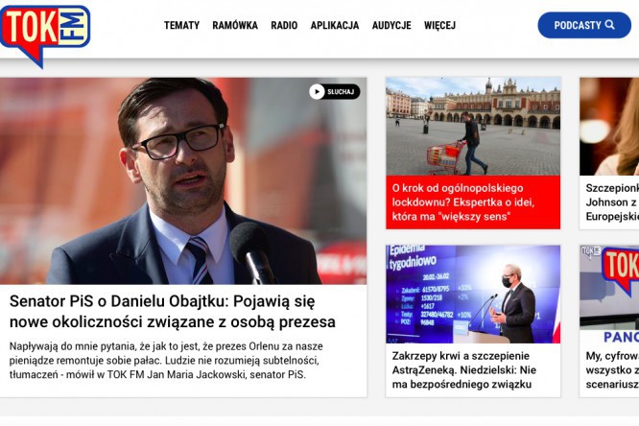Click the TOK FM logo
Viewport: 639px width, 426px height.
(x=45, y=35)
